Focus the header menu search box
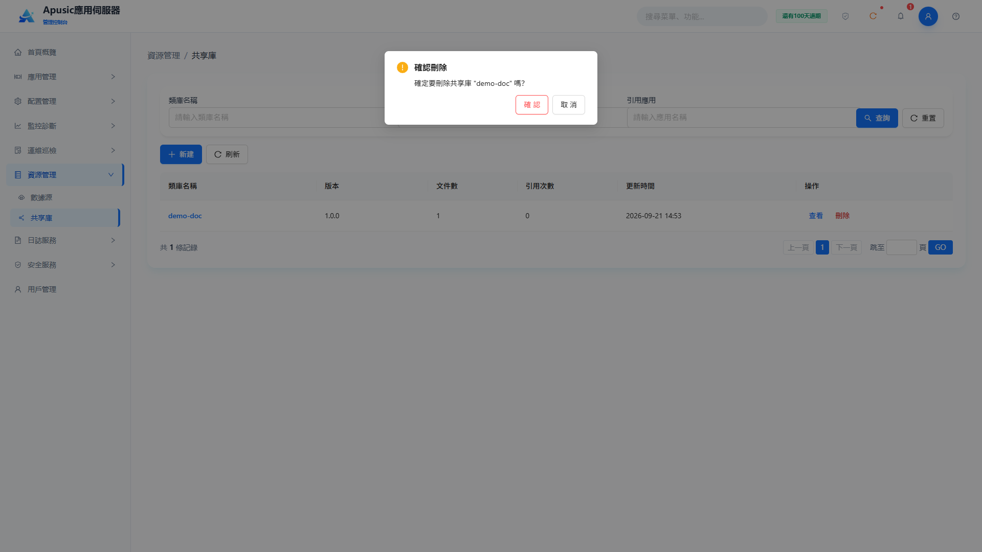The width and height of the screenshot is (982, 552). coord(702,16)
